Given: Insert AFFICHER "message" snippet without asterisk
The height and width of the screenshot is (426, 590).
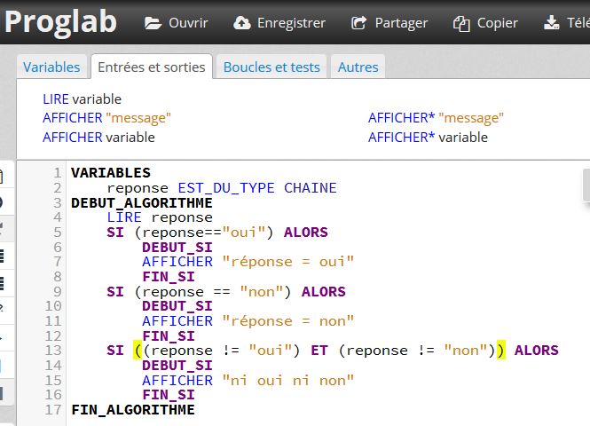Looking at the screenshot, I should click(106, 118).
